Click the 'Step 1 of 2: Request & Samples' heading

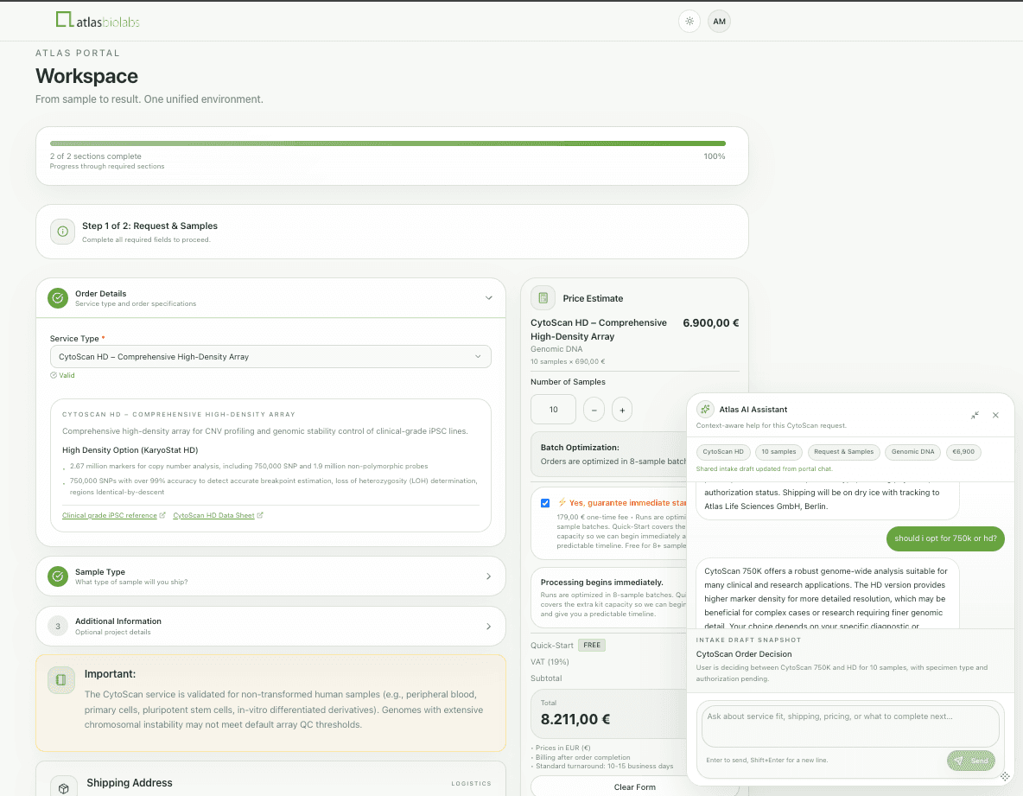[150, 226]
